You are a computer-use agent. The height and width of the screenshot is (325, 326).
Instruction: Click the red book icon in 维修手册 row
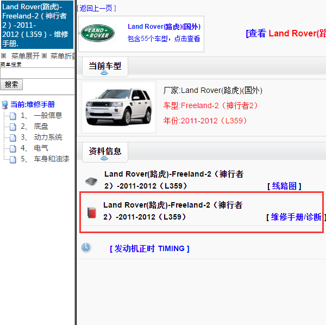click(x=92, y=212)
